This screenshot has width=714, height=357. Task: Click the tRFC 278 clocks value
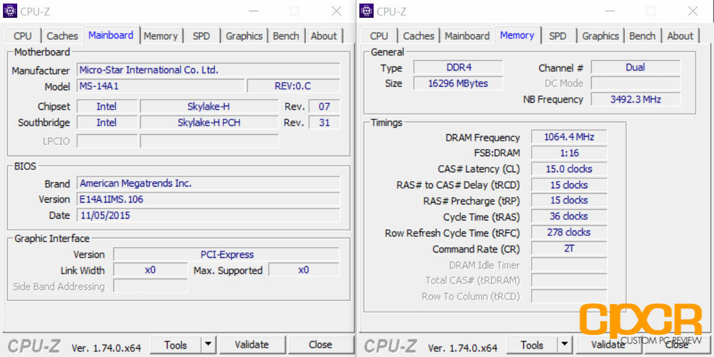coord(569,233)
